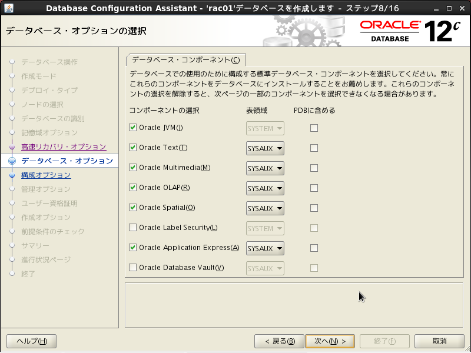Check PDB inclusion box for Application Express

tap(314, 248)
